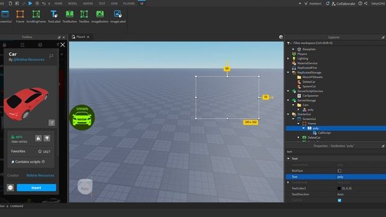
Task: Open the AVATAR ribbon tab
Action: click(x=88, y=4)
